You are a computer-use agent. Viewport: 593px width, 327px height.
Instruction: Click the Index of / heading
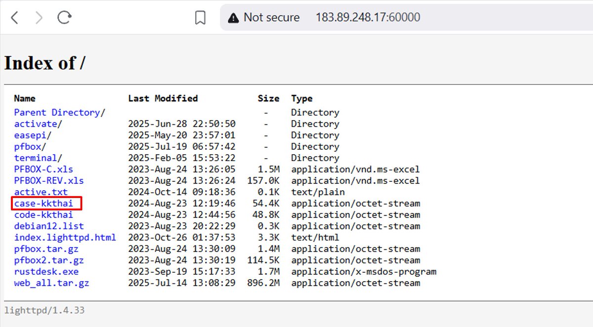point(44,63)
